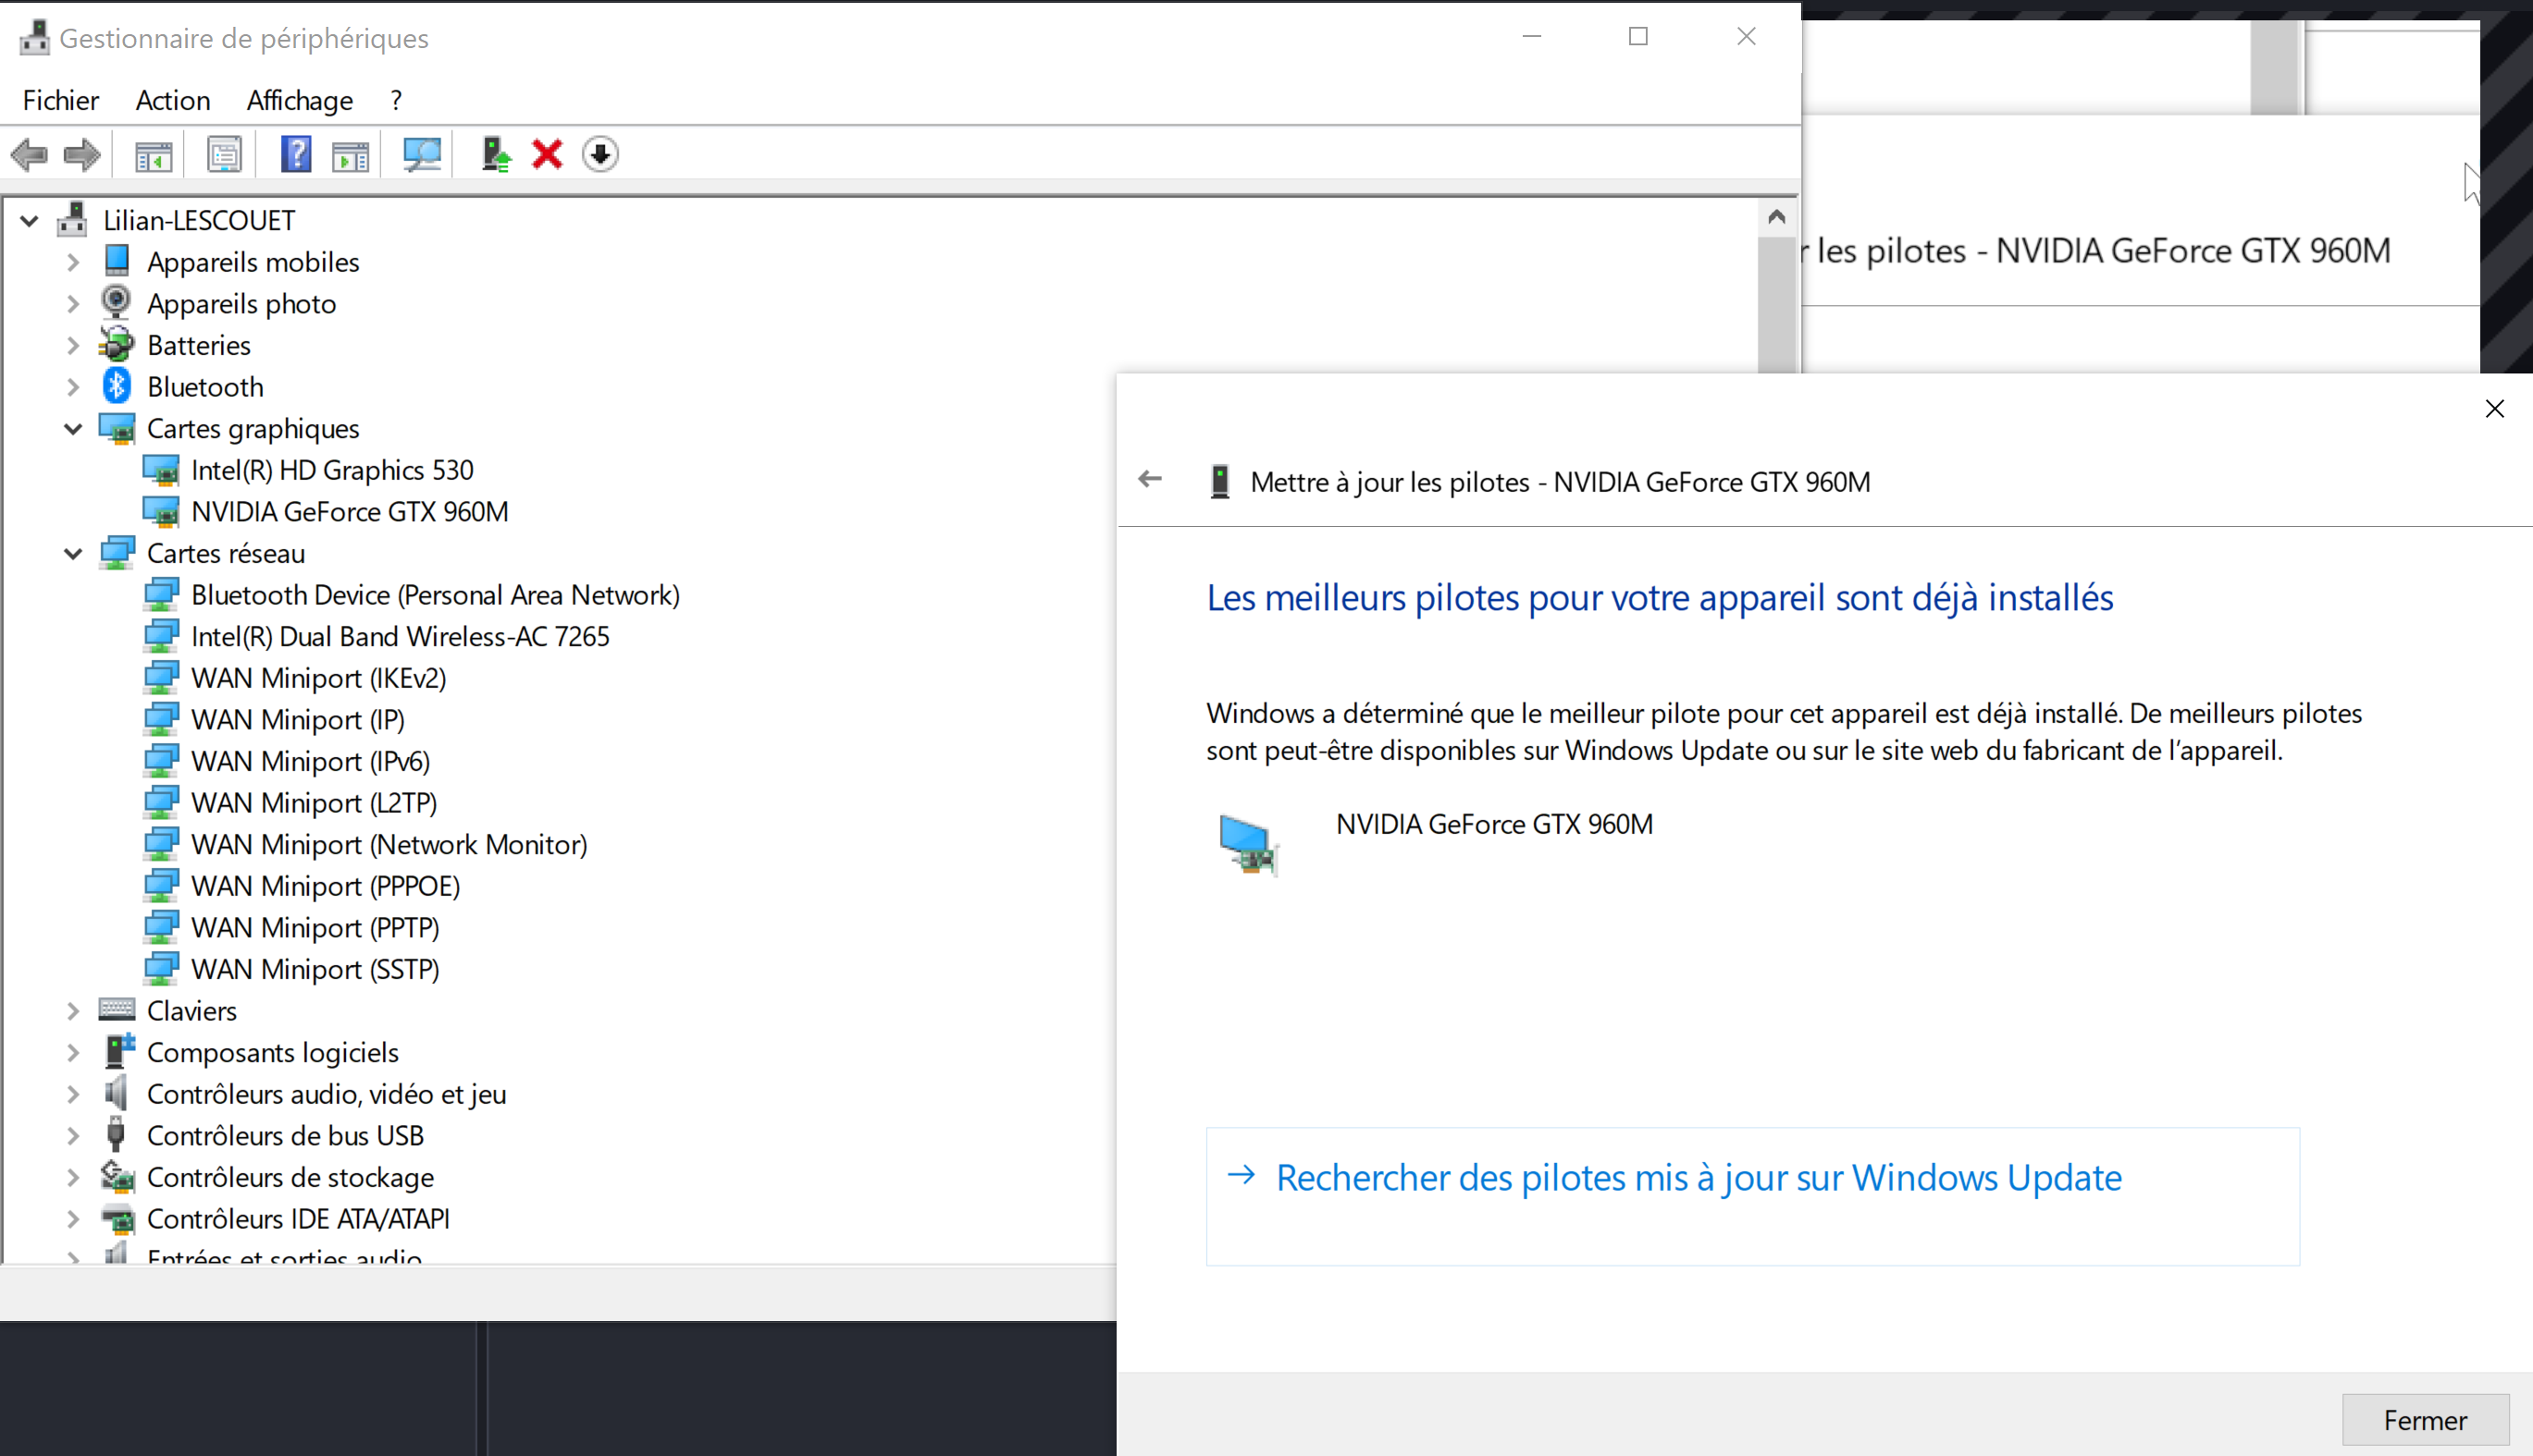
Task: Click the Appareils mobiles icon
Action: coord(117,261)
